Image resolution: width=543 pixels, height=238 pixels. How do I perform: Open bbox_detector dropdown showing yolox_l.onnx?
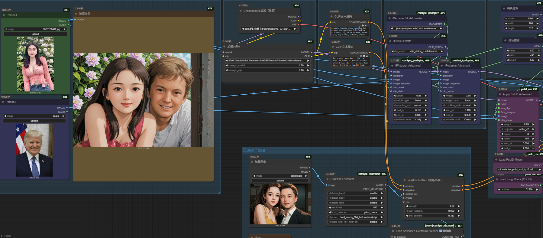(x=356, y=212)
